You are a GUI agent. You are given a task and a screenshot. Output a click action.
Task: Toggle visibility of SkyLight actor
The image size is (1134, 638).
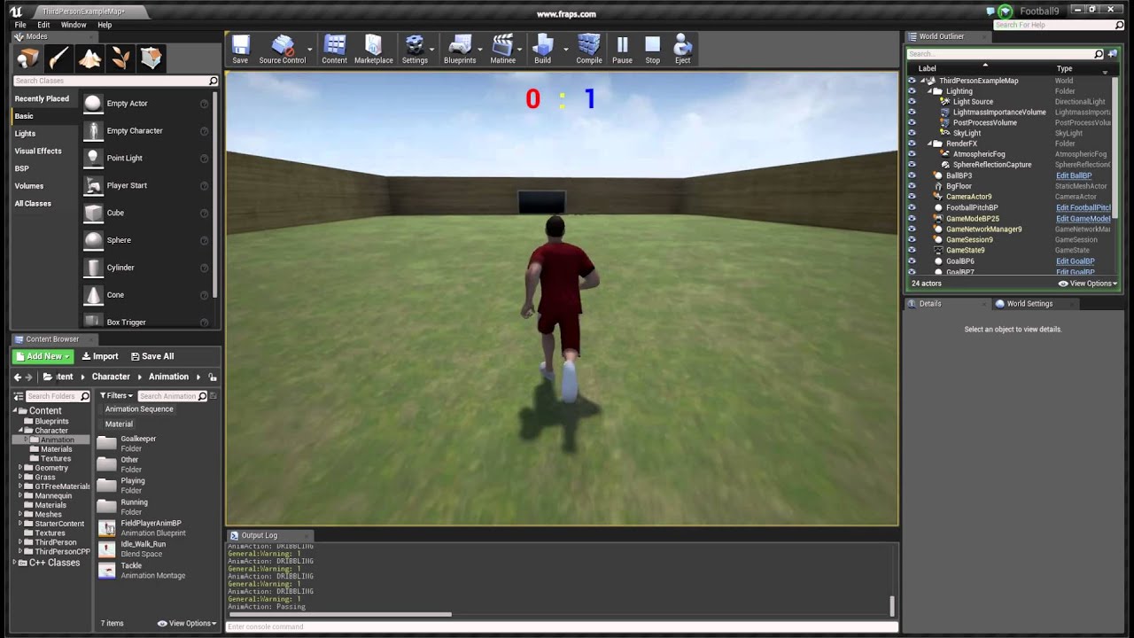pos(912,133)
